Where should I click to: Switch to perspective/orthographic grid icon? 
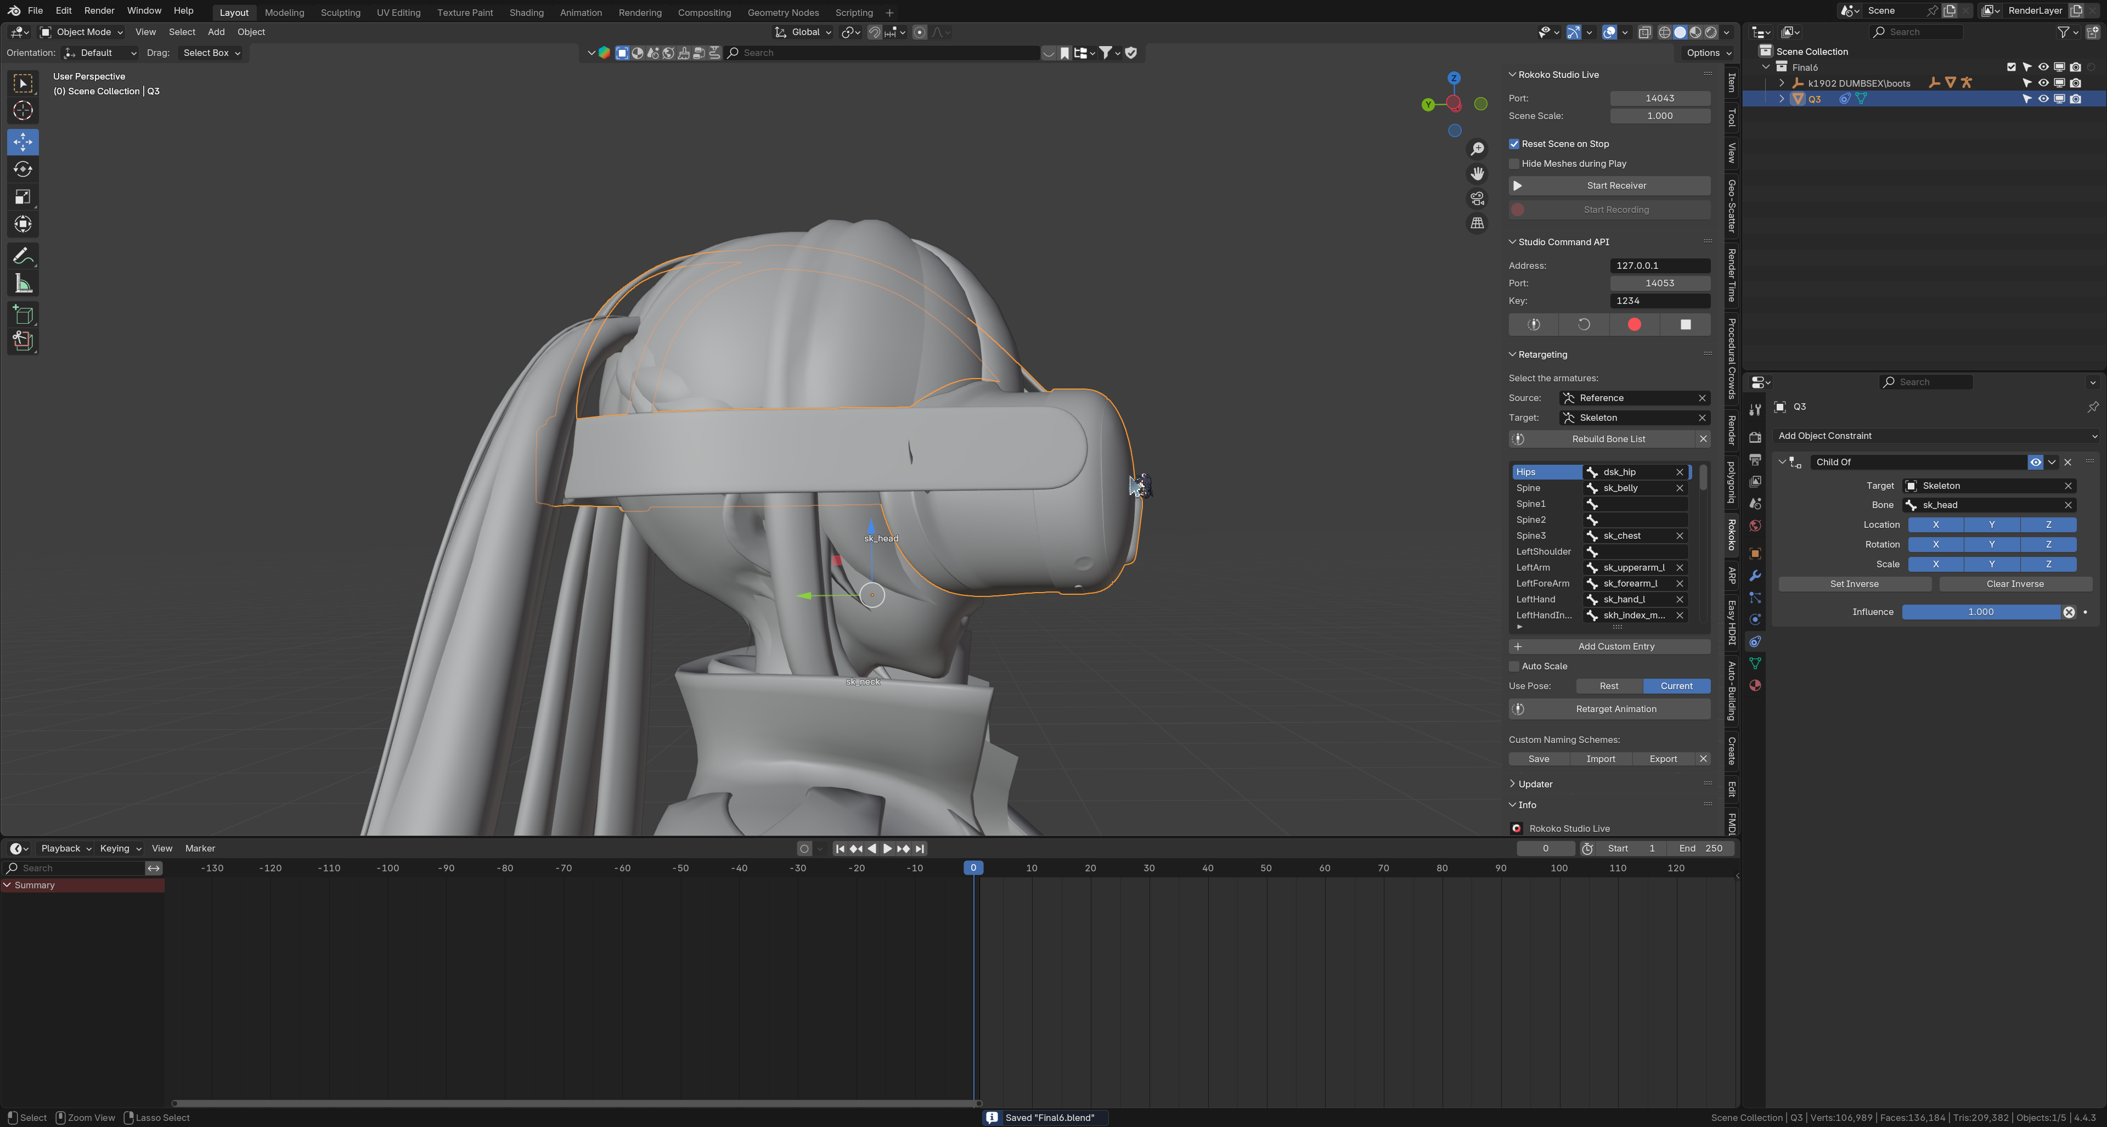click(1477, 223)
